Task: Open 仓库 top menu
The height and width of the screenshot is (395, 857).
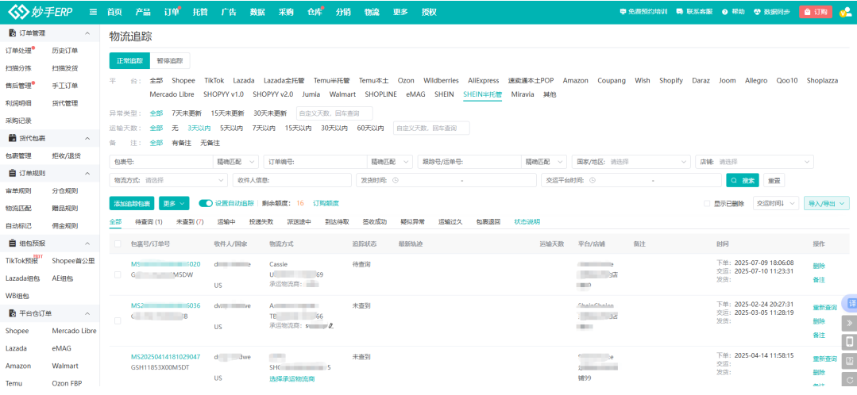Action: [315, 12]
